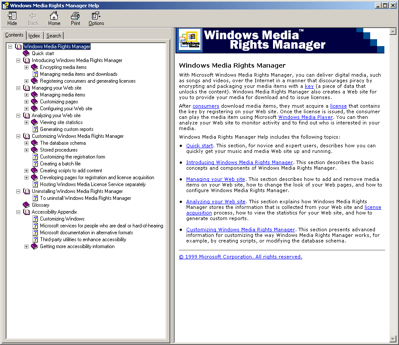Click the 1999 Microsoft Corporation copyright link
This screenshot has width=399, height=345.
(x=240, y=257)
